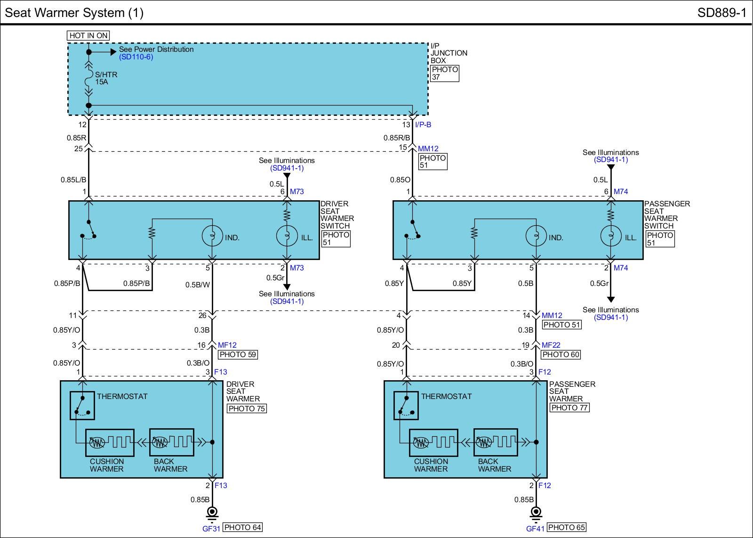Open PHOTO 60 beside connector MF22
753x538 pixels.
561,354
